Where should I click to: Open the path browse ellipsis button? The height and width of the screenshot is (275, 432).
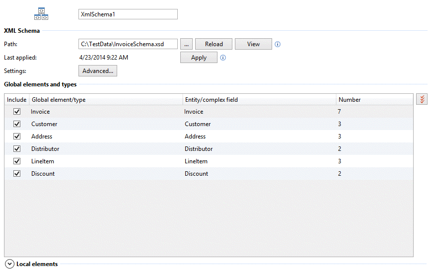[186, 44]
